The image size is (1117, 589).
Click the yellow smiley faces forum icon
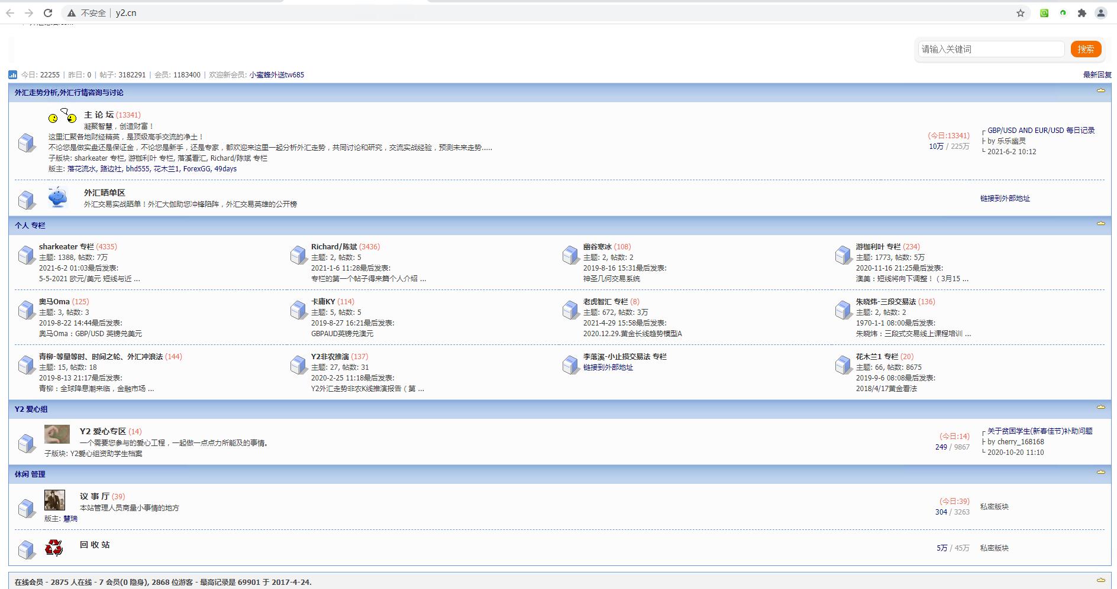coord(63,116)
